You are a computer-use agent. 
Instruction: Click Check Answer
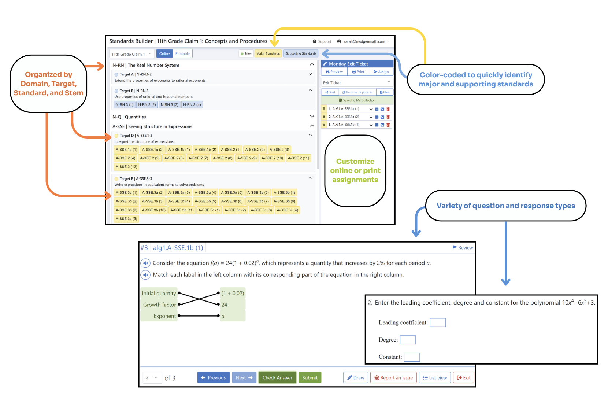pos(277,378)
